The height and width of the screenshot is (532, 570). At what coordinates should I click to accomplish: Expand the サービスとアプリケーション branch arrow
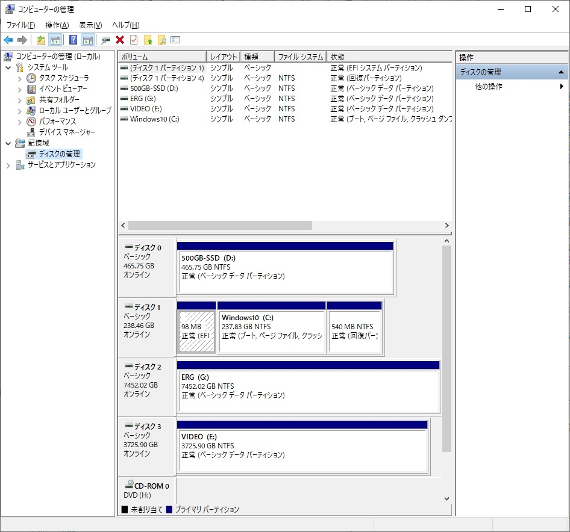tap(8, 165)
